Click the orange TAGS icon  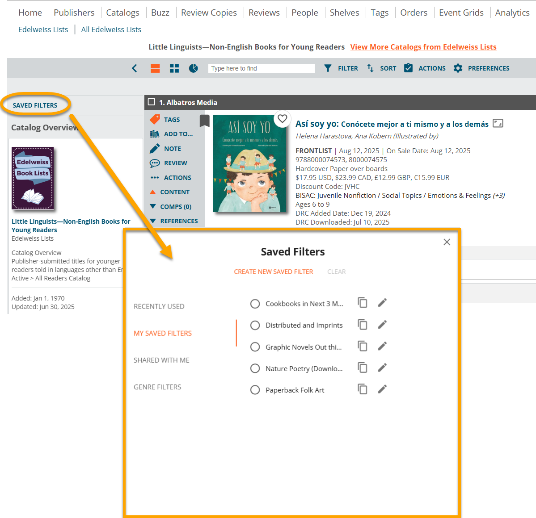[155, 120]
